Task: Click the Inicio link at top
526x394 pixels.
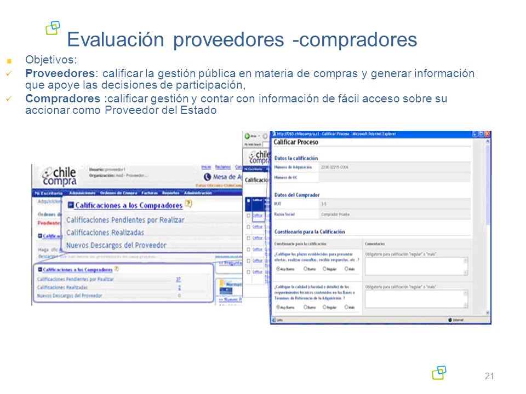Action: 206,167
